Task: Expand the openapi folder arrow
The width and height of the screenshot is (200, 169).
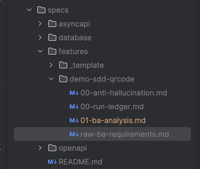Action: click(40, 148)
